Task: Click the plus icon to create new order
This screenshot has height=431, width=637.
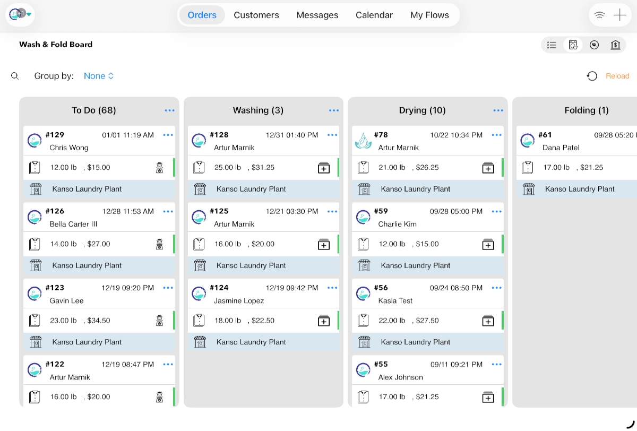Action: coord(619,15)
